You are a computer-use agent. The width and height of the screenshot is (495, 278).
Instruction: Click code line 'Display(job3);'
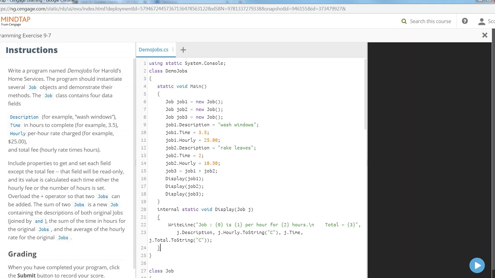click(184, 194)
